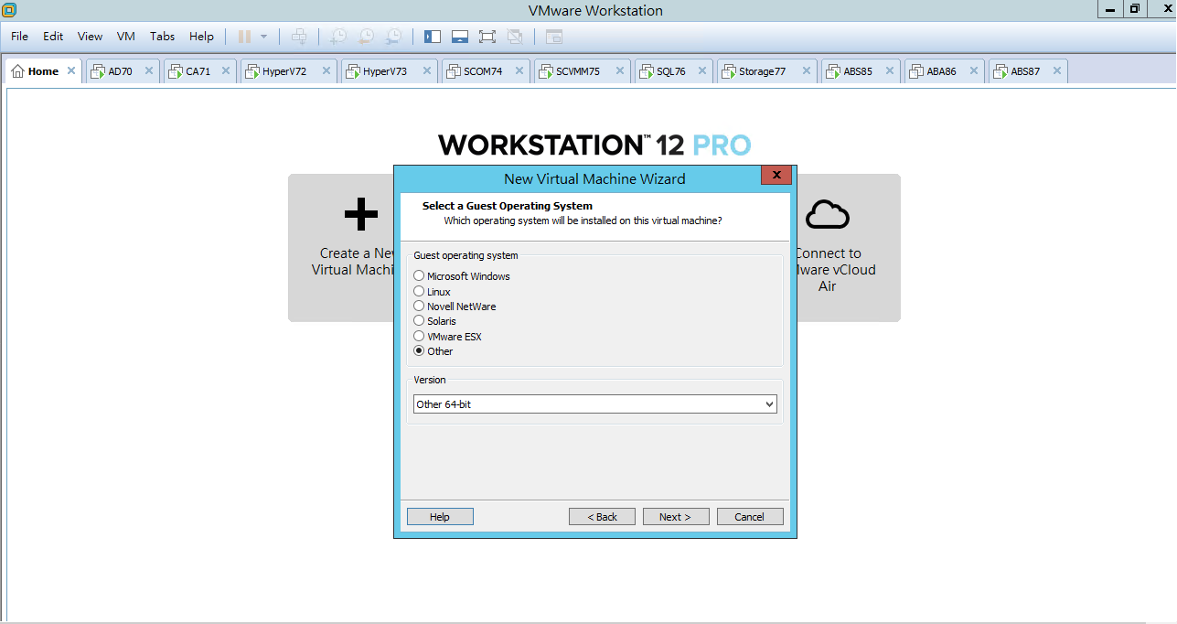This screenshot has width=1177, height=624.
Task: Close the SCVMM75 tab with its X
Action: tap(620, 70)
